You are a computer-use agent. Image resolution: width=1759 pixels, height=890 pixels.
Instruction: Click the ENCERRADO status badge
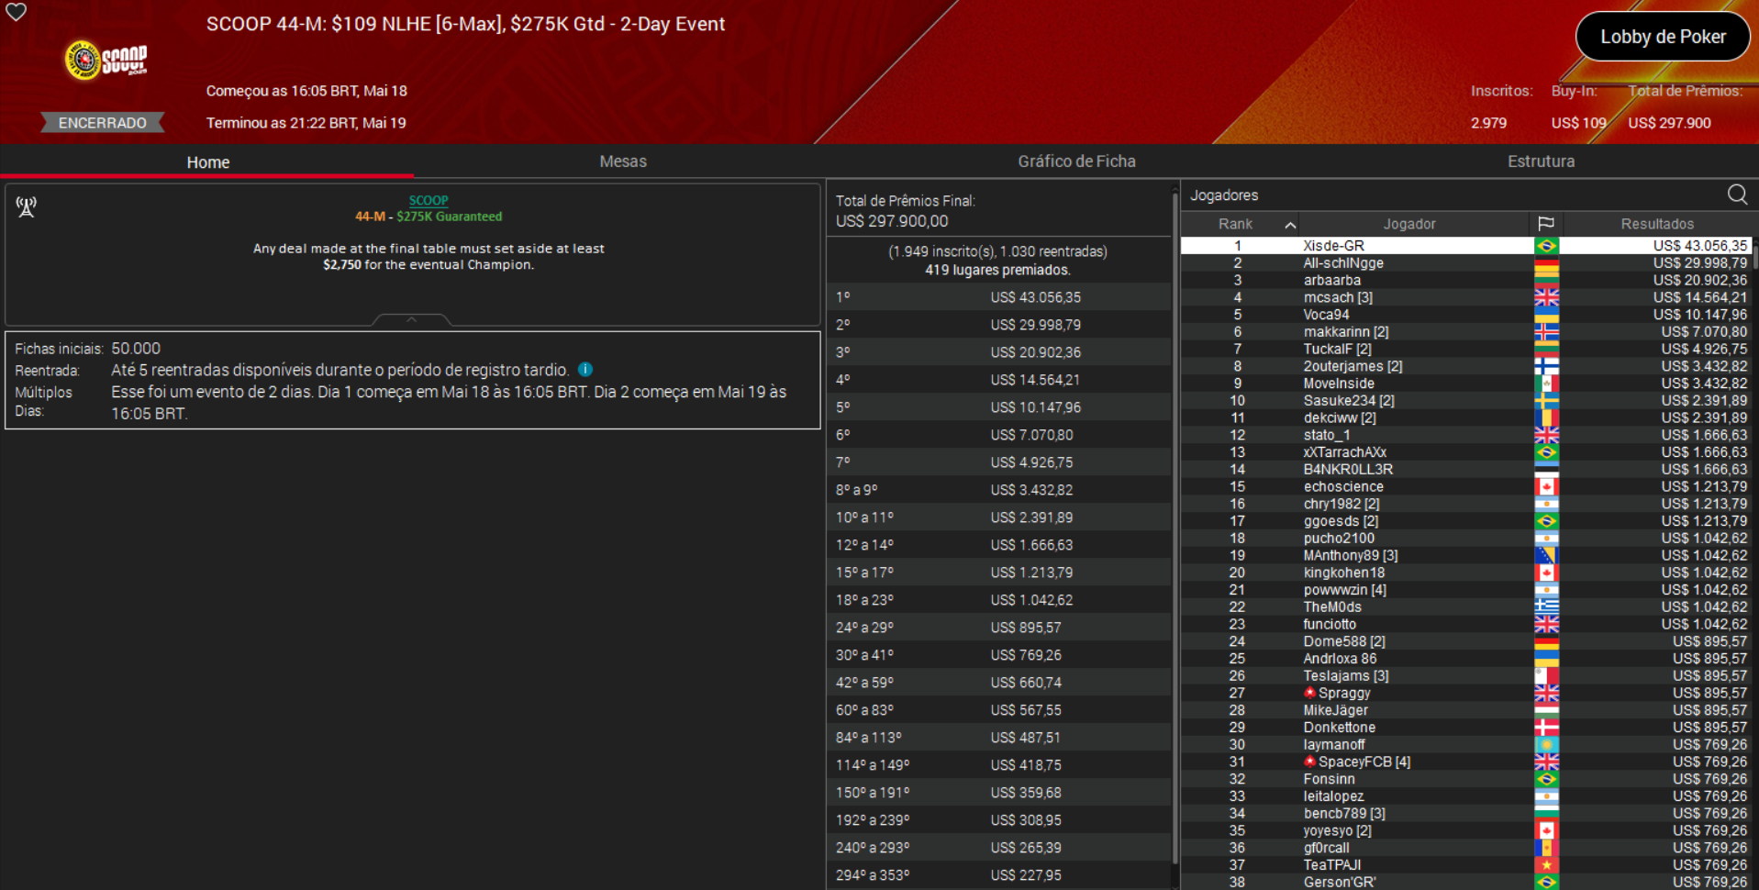tap(103, 123)
